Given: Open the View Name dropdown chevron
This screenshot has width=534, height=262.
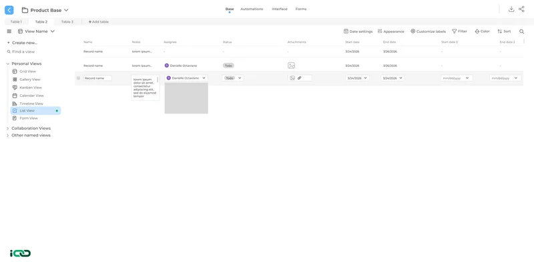Looking at the screenshot, I should tap(53, 31).
